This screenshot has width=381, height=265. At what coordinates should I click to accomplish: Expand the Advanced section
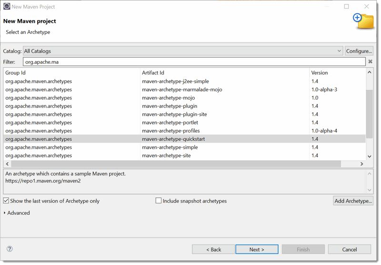[x=17, y=213]
